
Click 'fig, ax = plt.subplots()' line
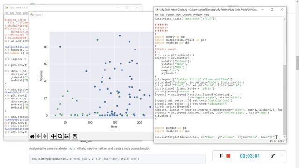click(x=174, y=55)
